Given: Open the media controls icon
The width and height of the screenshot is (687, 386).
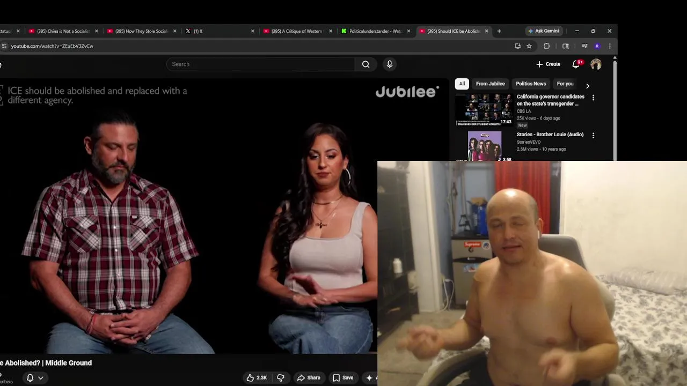Looking at the screenshot, I should (584, 46).
